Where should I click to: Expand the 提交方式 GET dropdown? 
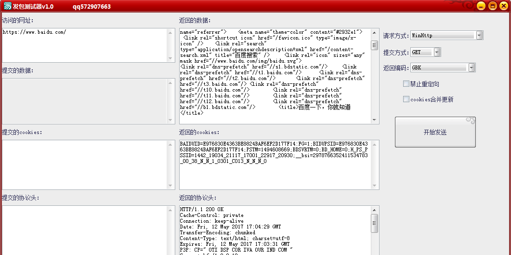point(437,52)
